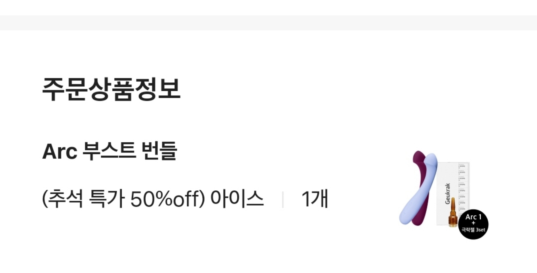Open the "Arc 부스트 번들" product name
537x273 pixels.
(109, 151)
